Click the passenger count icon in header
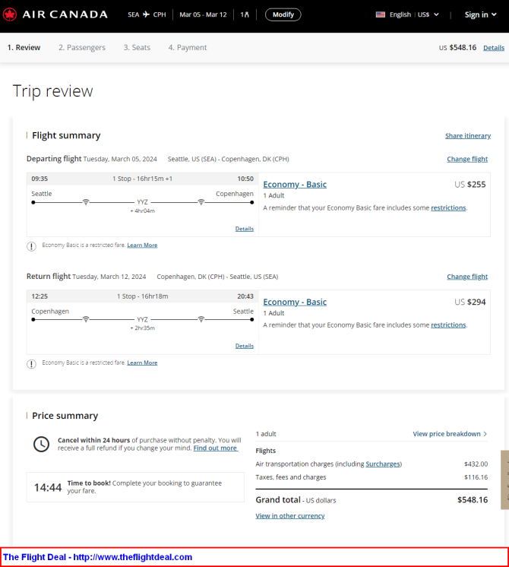This screenshot has height=567, width=509. pos(245,14)
